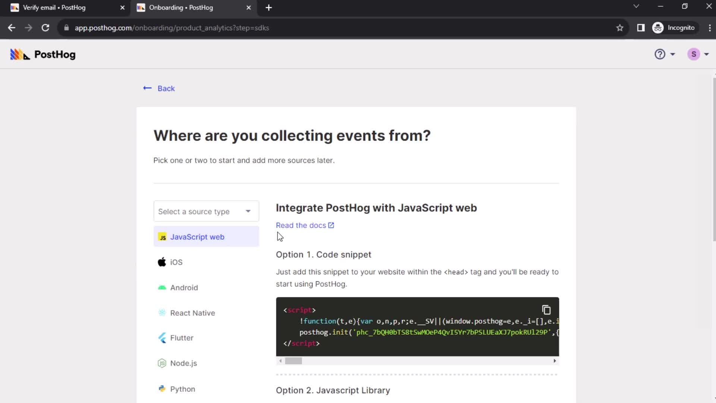Click the Flutter source type icon
This screenshot has width=716, height=403.
click(162, 338)
